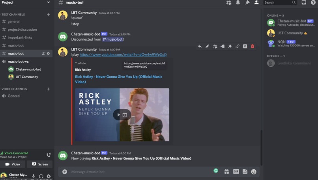Edit music-bot channel settings gear
This screenshot has width=318, height=180.
pyautogui.click(x=48, y=54)
